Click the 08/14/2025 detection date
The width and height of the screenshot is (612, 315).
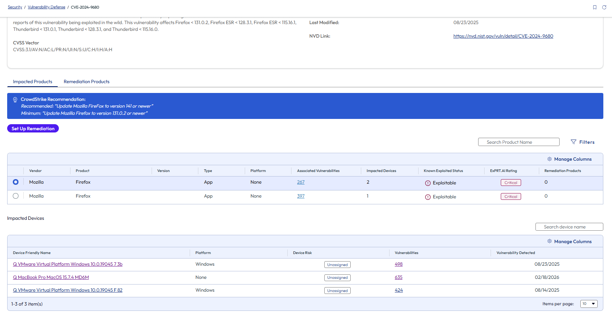(x=547, y=290)
